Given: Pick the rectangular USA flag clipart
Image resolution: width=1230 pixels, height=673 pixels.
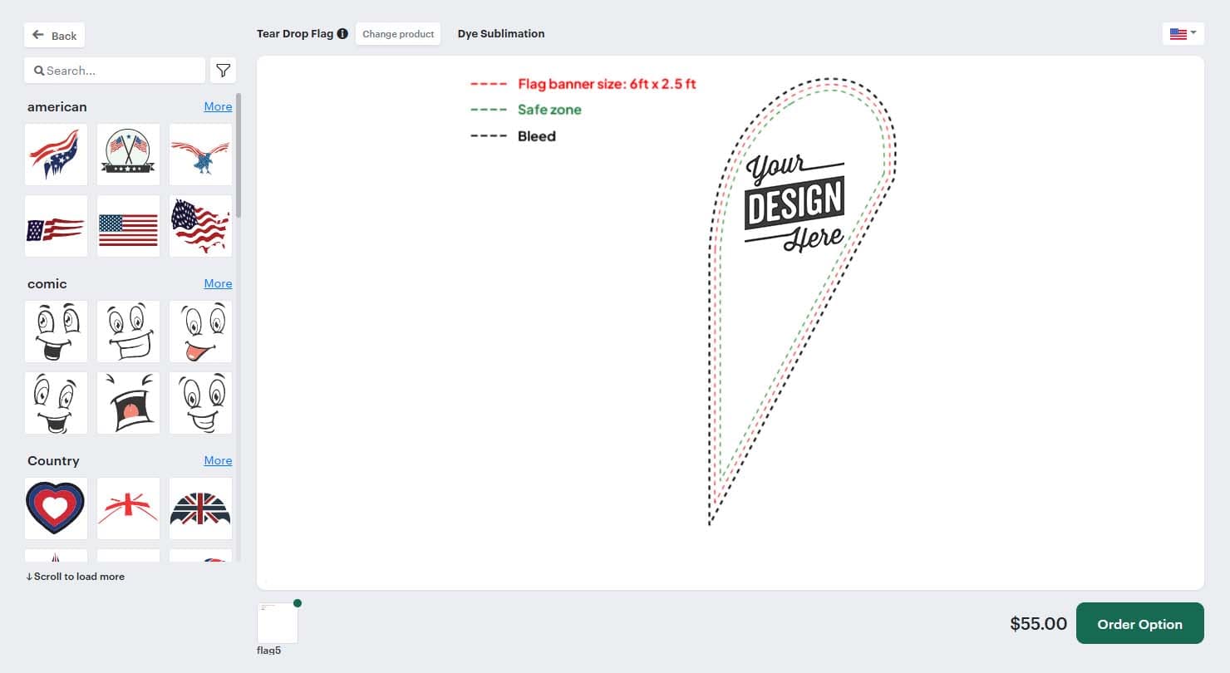Looking at the screenshot, I should (128, 226).
